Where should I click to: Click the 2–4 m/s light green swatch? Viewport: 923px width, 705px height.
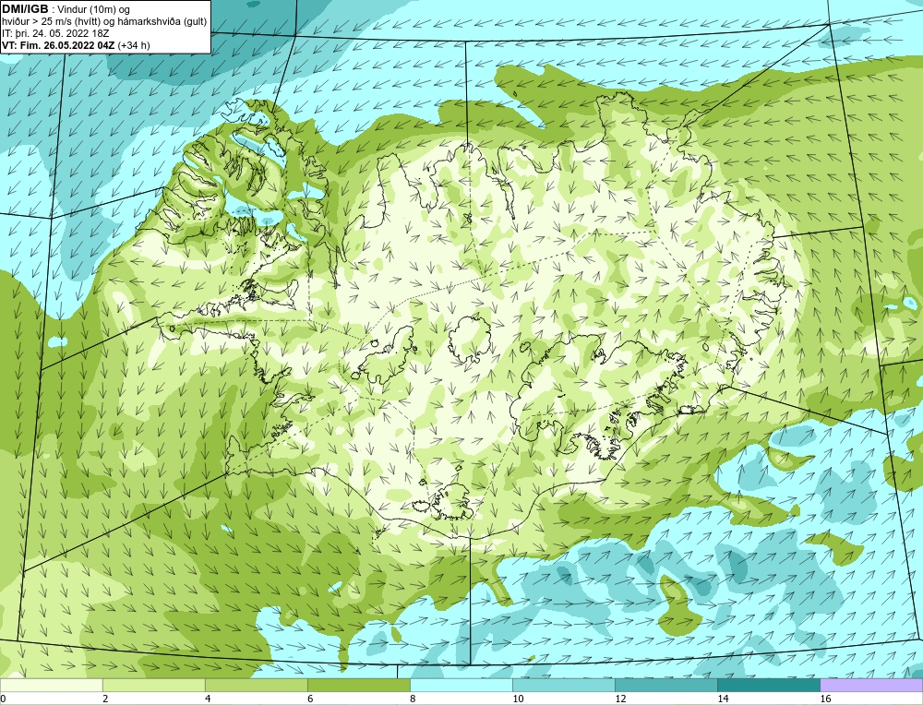[x=153, y=685]
